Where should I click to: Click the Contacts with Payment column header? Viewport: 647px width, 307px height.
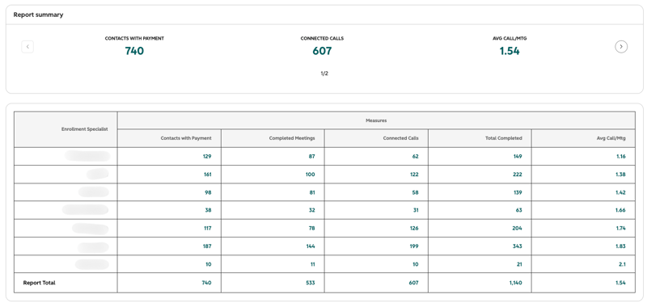(186, 138)
